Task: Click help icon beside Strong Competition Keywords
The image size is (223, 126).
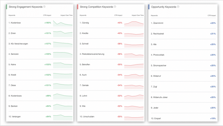Action: (x=115, y=7)
